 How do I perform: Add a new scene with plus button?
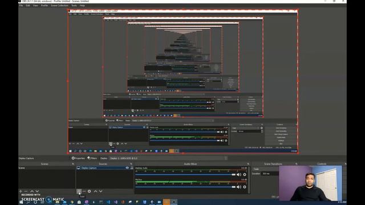point(21,191)
